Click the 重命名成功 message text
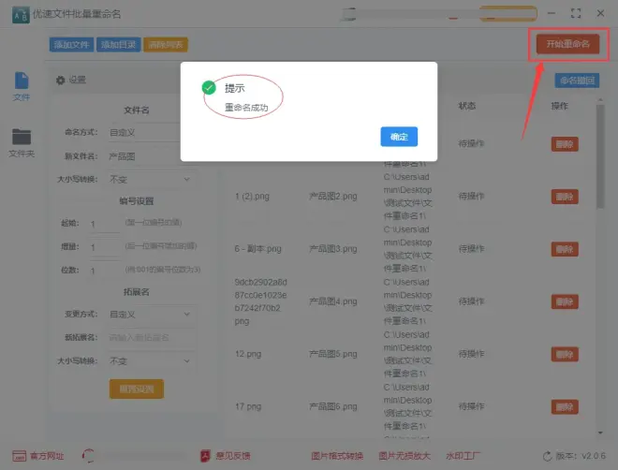Screen dimensions: 618x470 point(246,108)
